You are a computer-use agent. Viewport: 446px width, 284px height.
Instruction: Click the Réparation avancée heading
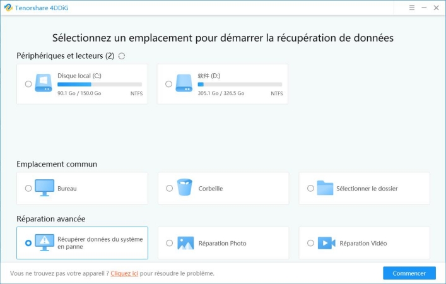point(51,219)
